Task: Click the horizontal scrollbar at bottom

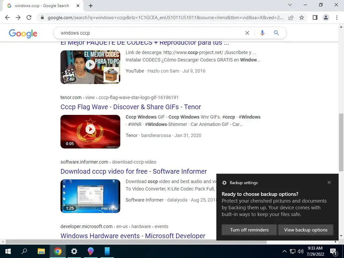Action: 136,242
